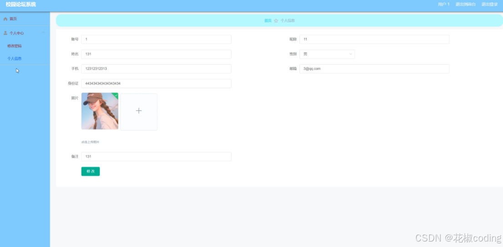Click the 账号 input field

point(156,39)
